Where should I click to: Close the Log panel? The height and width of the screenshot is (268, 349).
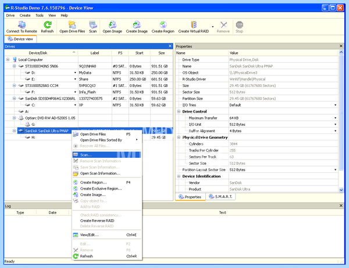tap(341, 205)
